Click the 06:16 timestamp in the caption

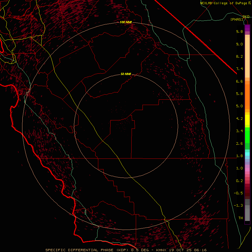pyautogui.click(x=200, y=250)
